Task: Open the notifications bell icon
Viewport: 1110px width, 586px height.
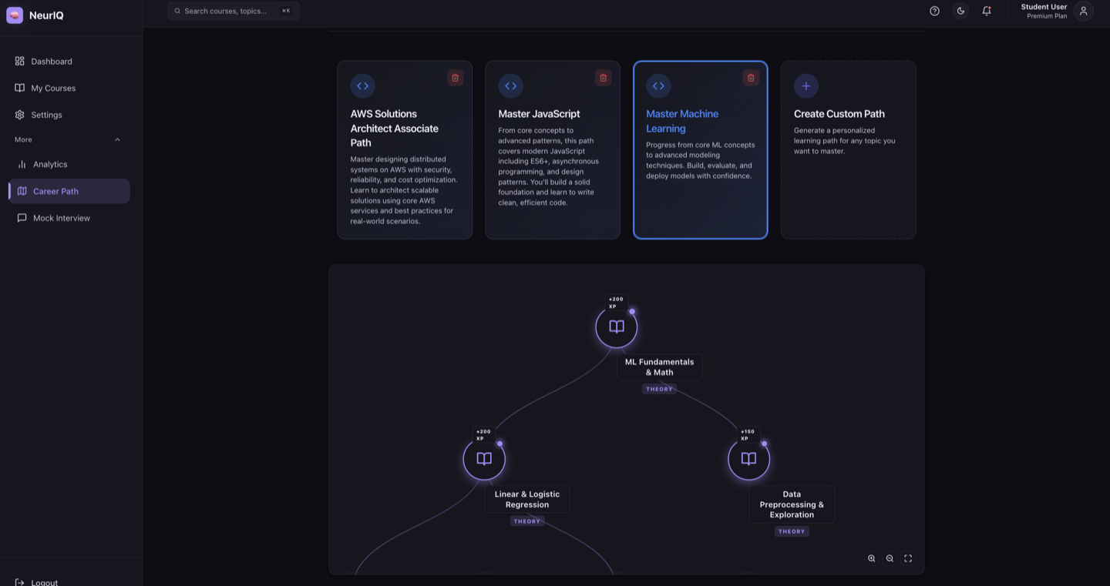Action: 987,11
